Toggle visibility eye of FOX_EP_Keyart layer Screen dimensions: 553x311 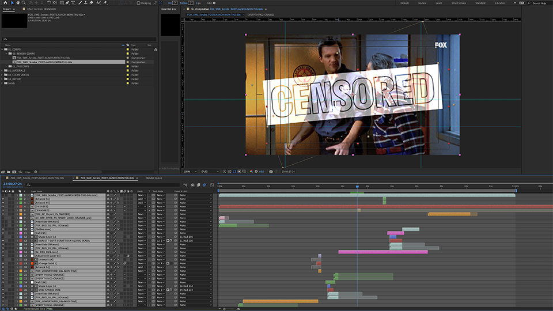coord(3,214)
